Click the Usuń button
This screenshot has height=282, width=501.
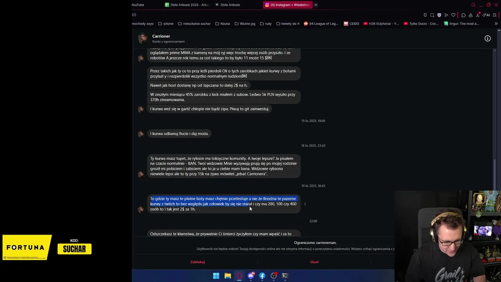pyautogui.click(x=314, y=262)
